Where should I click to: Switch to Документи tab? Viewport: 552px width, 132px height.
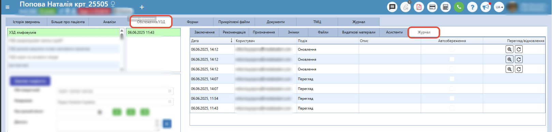click(275, 22)
